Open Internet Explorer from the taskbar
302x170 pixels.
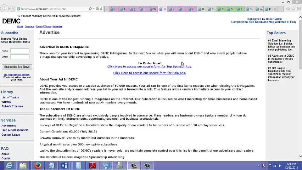click(9, 165)
